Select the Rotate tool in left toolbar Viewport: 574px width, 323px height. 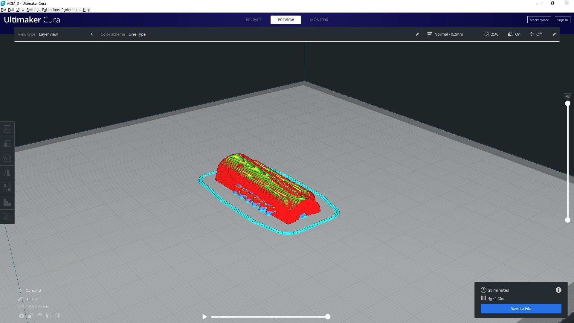(x=7, y=158)
